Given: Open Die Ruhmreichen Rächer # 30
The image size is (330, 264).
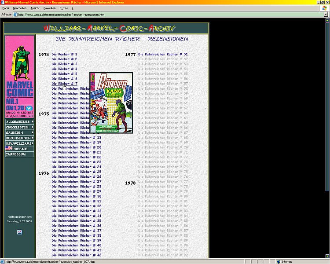Looking at the screenshot, I should pyautogui.click(x=77, y=196).
